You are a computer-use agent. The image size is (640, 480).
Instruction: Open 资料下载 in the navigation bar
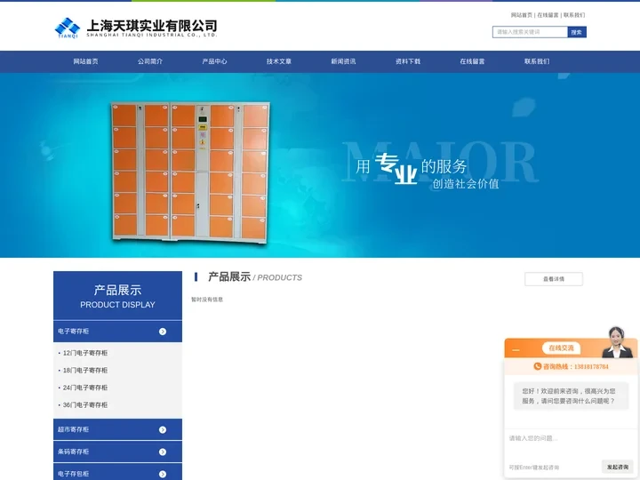(408, 61)
